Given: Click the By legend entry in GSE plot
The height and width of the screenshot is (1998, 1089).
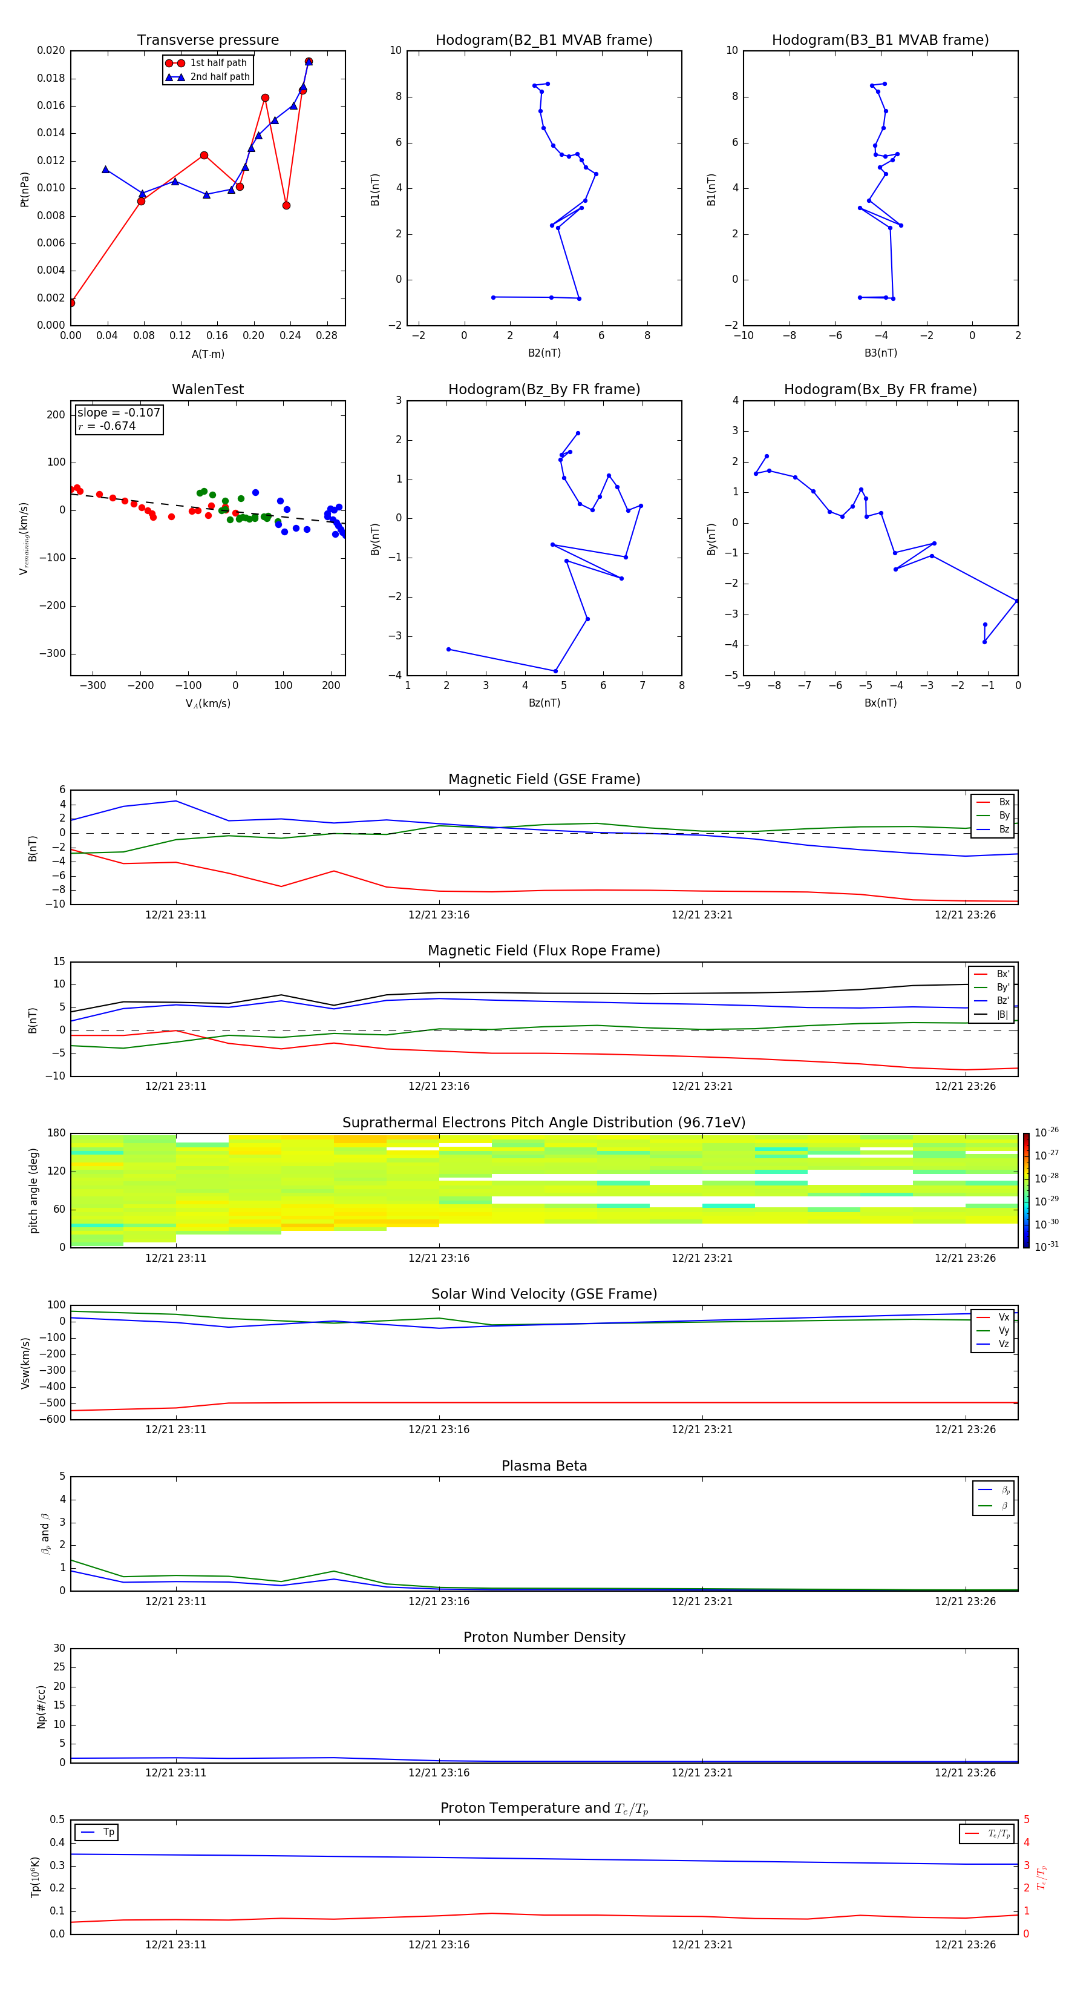Looking at the screenshot, I should point(993,815).
